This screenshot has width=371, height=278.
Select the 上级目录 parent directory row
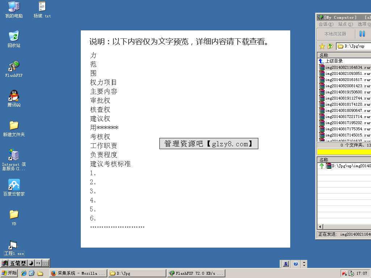click(x=344, y=61)
